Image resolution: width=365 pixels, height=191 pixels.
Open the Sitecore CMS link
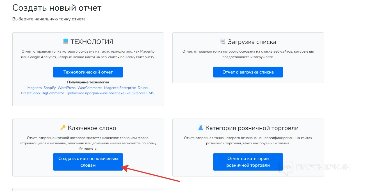tap(143, 93)
